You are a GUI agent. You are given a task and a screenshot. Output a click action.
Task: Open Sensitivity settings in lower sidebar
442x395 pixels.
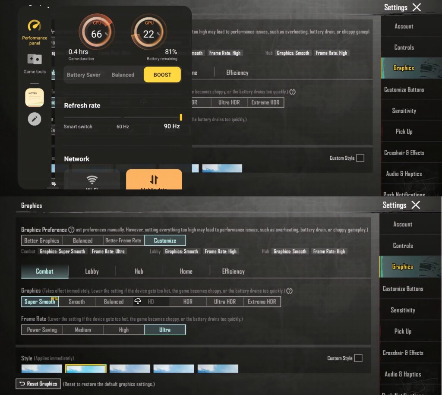click(x=403, y=310)
